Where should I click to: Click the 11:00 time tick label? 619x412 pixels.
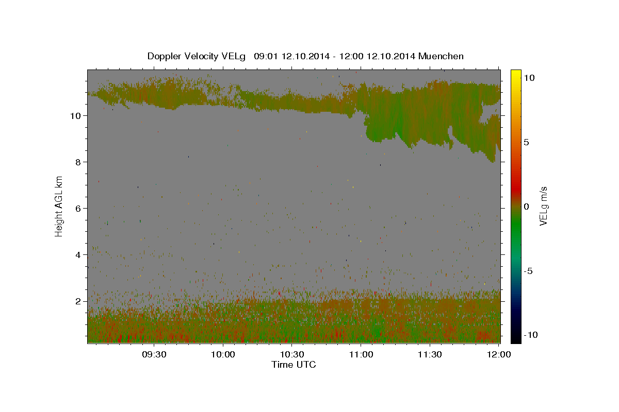[361, 354]
